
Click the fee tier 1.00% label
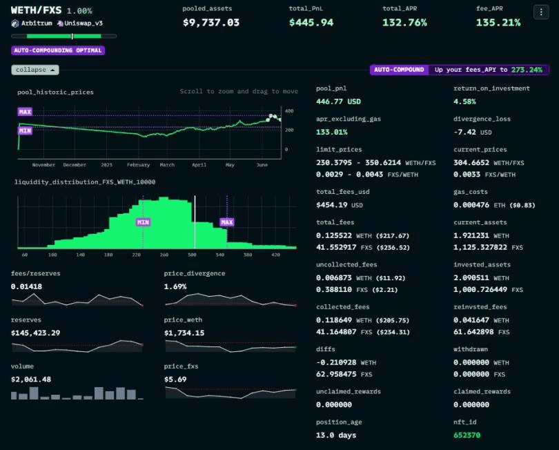[x=79, y=11]
